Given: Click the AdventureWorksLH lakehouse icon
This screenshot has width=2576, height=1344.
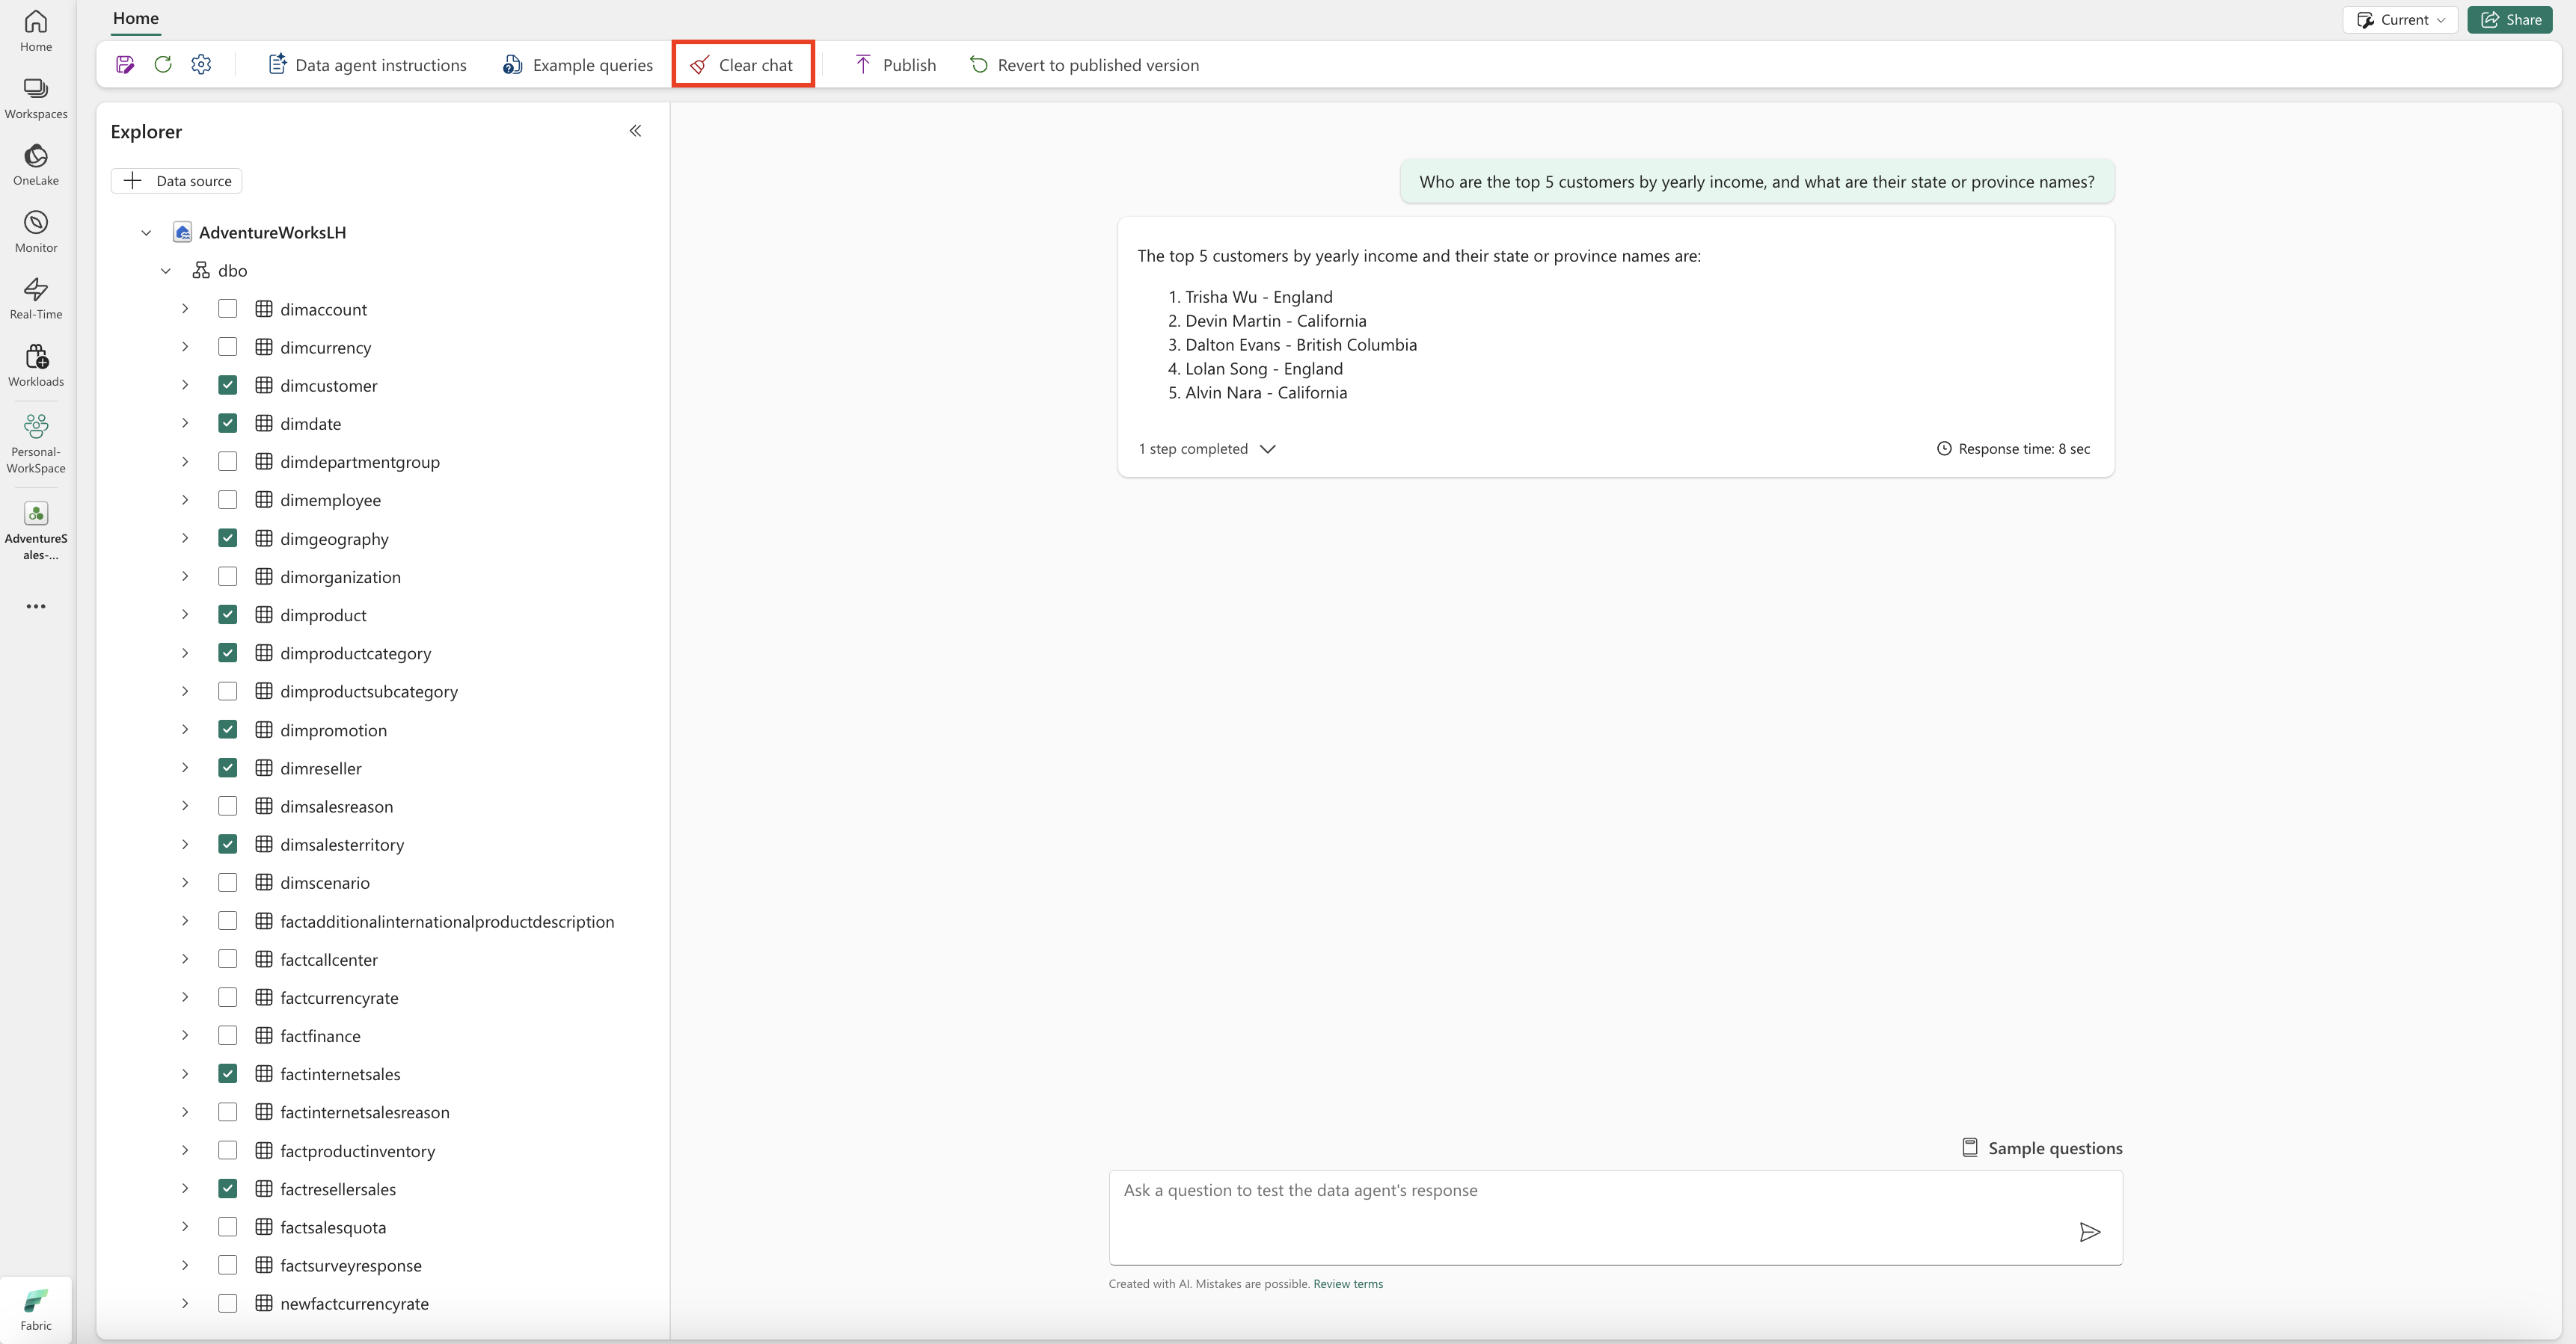Looking at the screenshot, I should [182, 232].
